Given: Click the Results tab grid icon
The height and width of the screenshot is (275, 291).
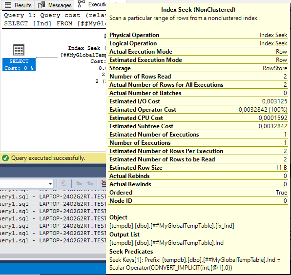Looking at the screenshot, I should tap(8, 5).
